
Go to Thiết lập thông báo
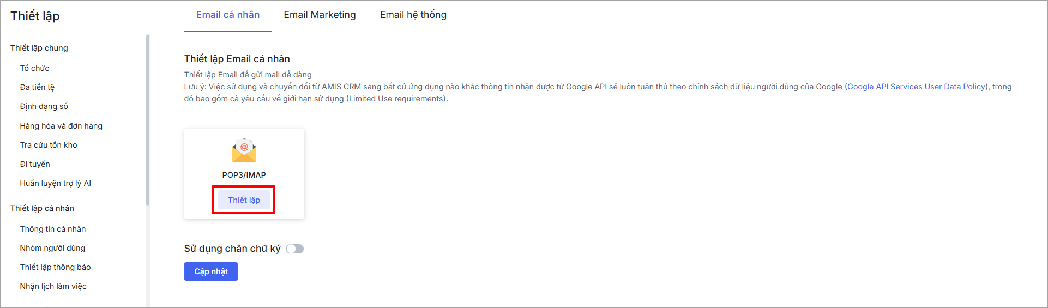(x=55, y=267)
